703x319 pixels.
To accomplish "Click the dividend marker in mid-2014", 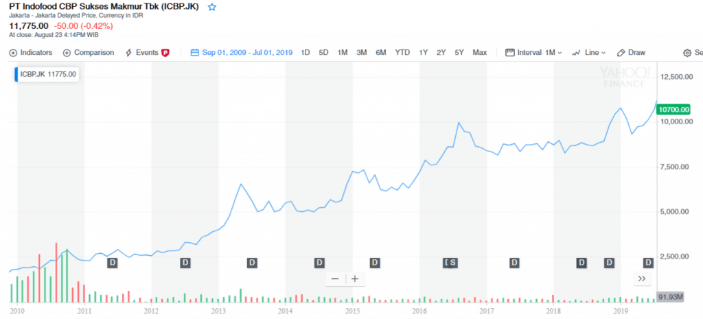I will pyautogui.click(x=319, y=263).
